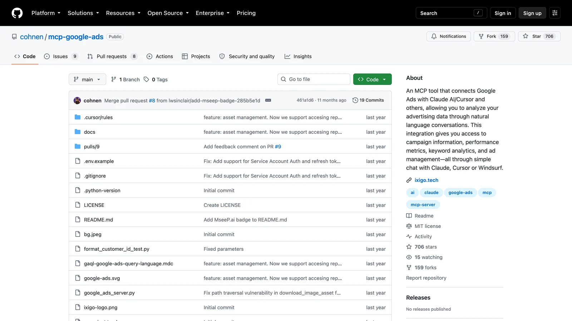Image resolution: width=572 pixels, height=321 pixels.
Task: View the 19 Commits history
Action: tap(368, 100)
